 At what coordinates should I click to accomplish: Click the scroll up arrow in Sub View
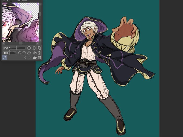tap(40, 4)
